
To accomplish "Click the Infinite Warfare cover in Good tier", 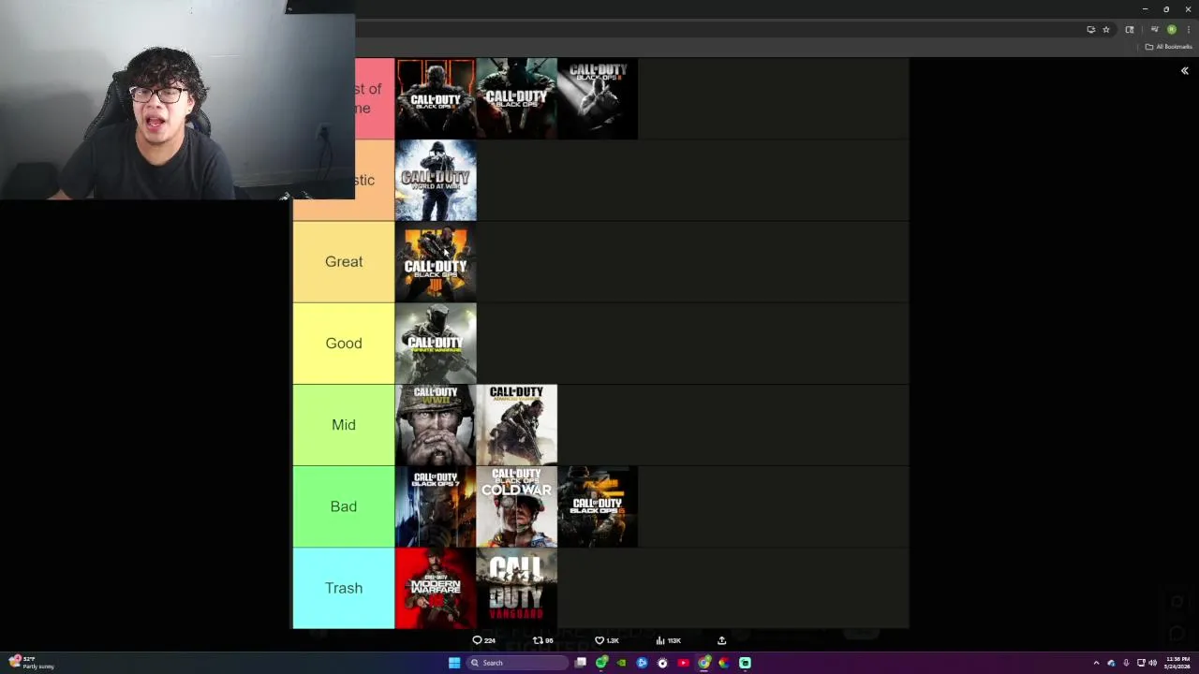I will pos(436,344).
